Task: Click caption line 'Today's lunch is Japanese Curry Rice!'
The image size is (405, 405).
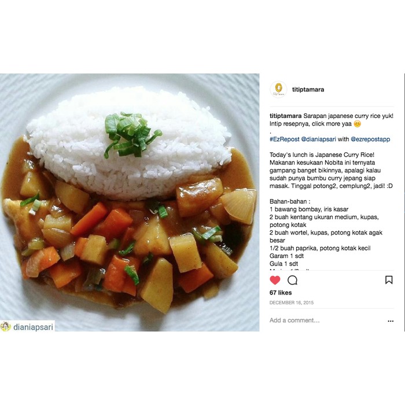Action: pyautogui.click(x=322, y=155)
